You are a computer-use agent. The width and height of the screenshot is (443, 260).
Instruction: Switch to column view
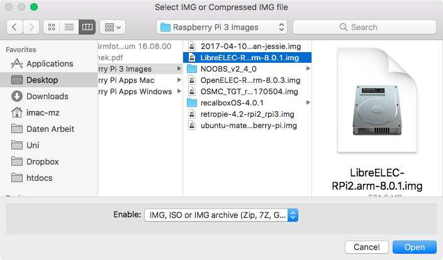coord(87,27)
